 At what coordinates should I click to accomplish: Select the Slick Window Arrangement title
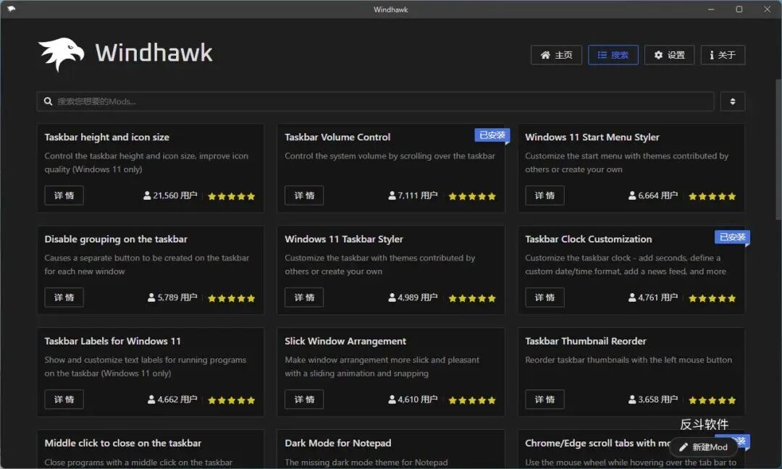coord(345,342)
